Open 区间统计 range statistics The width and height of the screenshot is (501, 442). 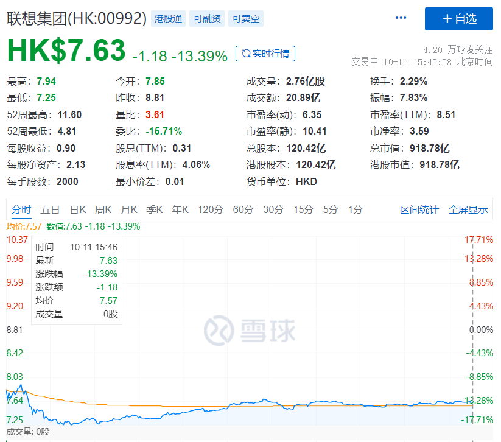pyautogui.click(x=419, y=210)
